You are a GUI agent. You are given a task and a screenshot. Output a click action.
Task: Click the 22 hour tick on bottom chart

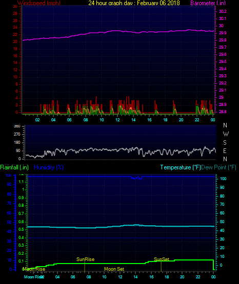[x=198, y=277]
